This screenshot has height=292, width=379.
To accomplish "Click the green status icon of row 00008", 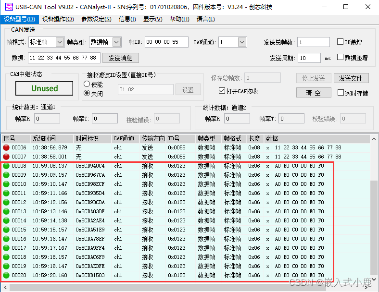I will [x=6, y=166].
